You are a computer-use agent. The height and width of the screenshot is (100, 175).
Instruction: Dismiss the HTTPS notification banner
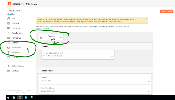click(146, 19)
